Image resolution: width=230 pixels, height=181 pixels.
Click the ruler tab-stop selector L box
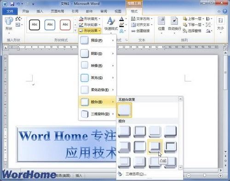[x=6, y=47]
